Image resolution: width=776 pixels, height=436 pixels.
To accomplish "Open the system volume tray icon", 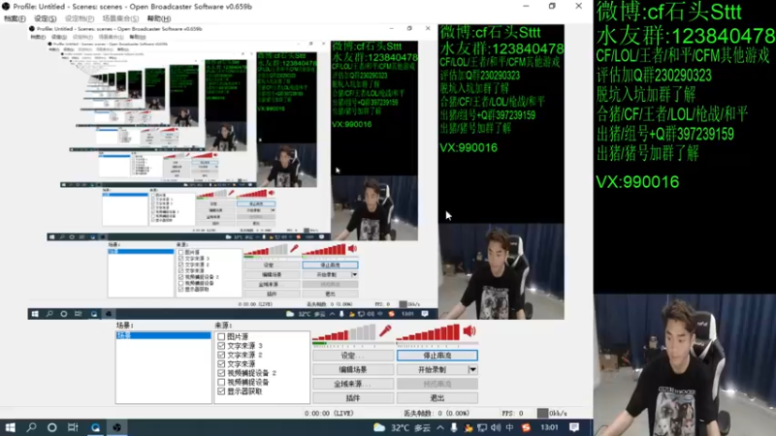I will pyautogui.click(x=496, y=427).
